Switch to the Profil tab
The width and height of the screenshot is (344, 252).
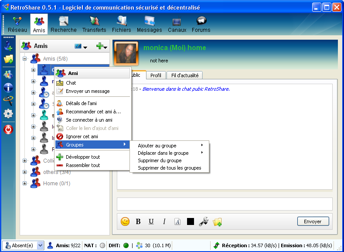pos(156,75)
